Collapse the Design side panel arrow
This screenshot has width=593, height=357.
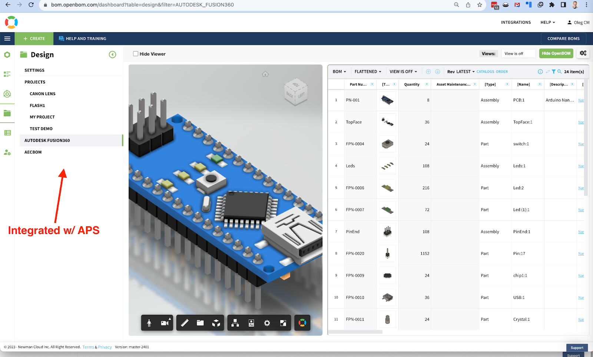[x=112, y=55]
